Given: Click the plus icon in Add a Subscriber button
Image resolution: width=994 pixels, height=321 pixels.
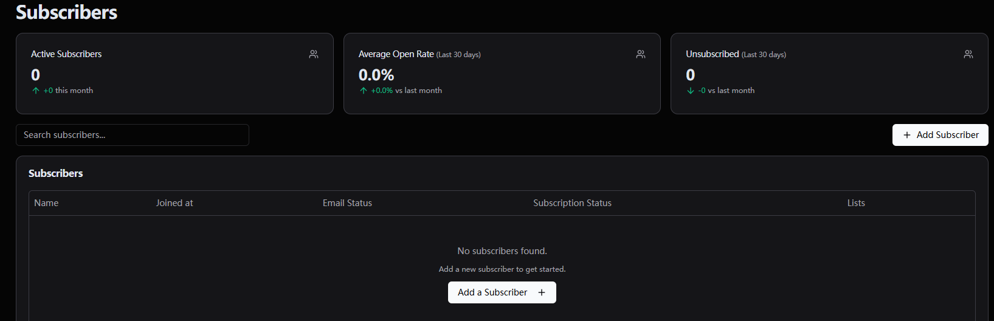Looking at the screenshot, I should (542, 292).
